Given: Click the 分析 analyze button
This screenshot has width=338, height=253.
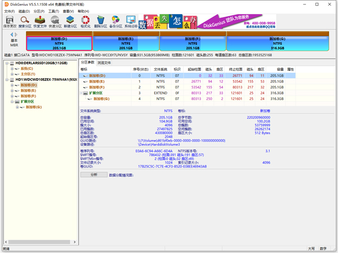Looking at the screenshot, I should pos(94,175).
